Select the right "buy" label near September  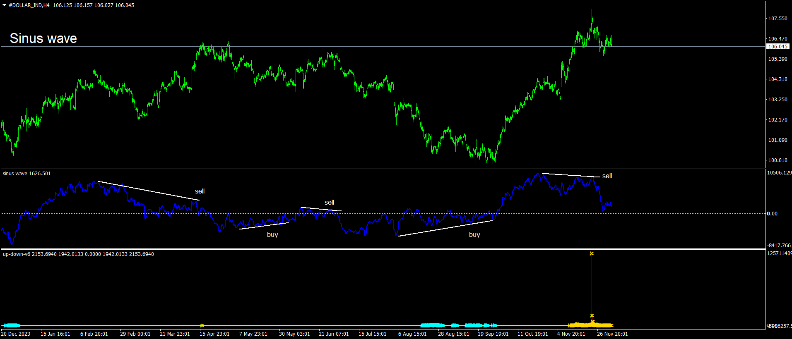474,234
